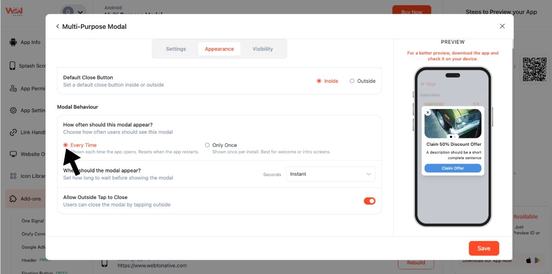The image size is (552, 274).
Task: Disable Allow Outside Tap to Close toggle
Action: click(x=369, y=201)
